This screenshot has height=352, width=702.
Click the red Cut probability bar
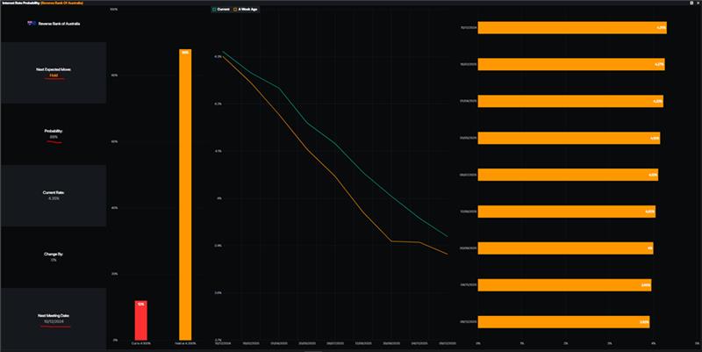(x=140, y=320)
